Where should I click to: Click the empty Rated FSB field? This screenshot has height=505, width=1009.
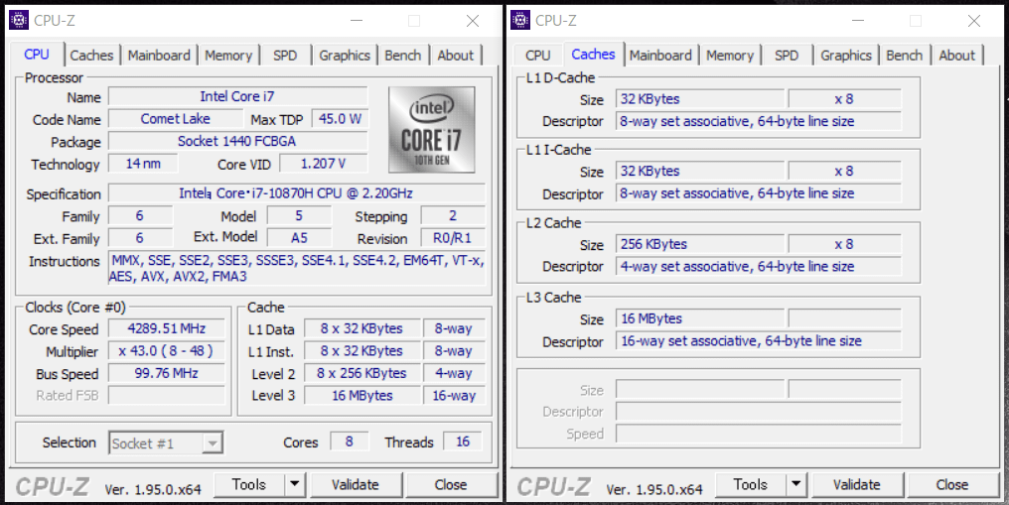pyautogui.click(x=167, y=395)
